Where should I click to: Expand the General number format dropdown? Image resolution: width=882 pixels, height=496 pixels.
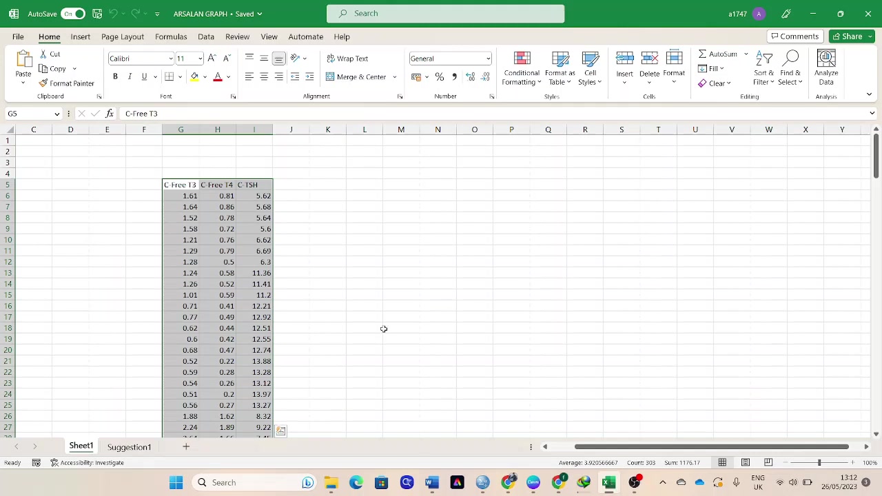coord(488,59)
